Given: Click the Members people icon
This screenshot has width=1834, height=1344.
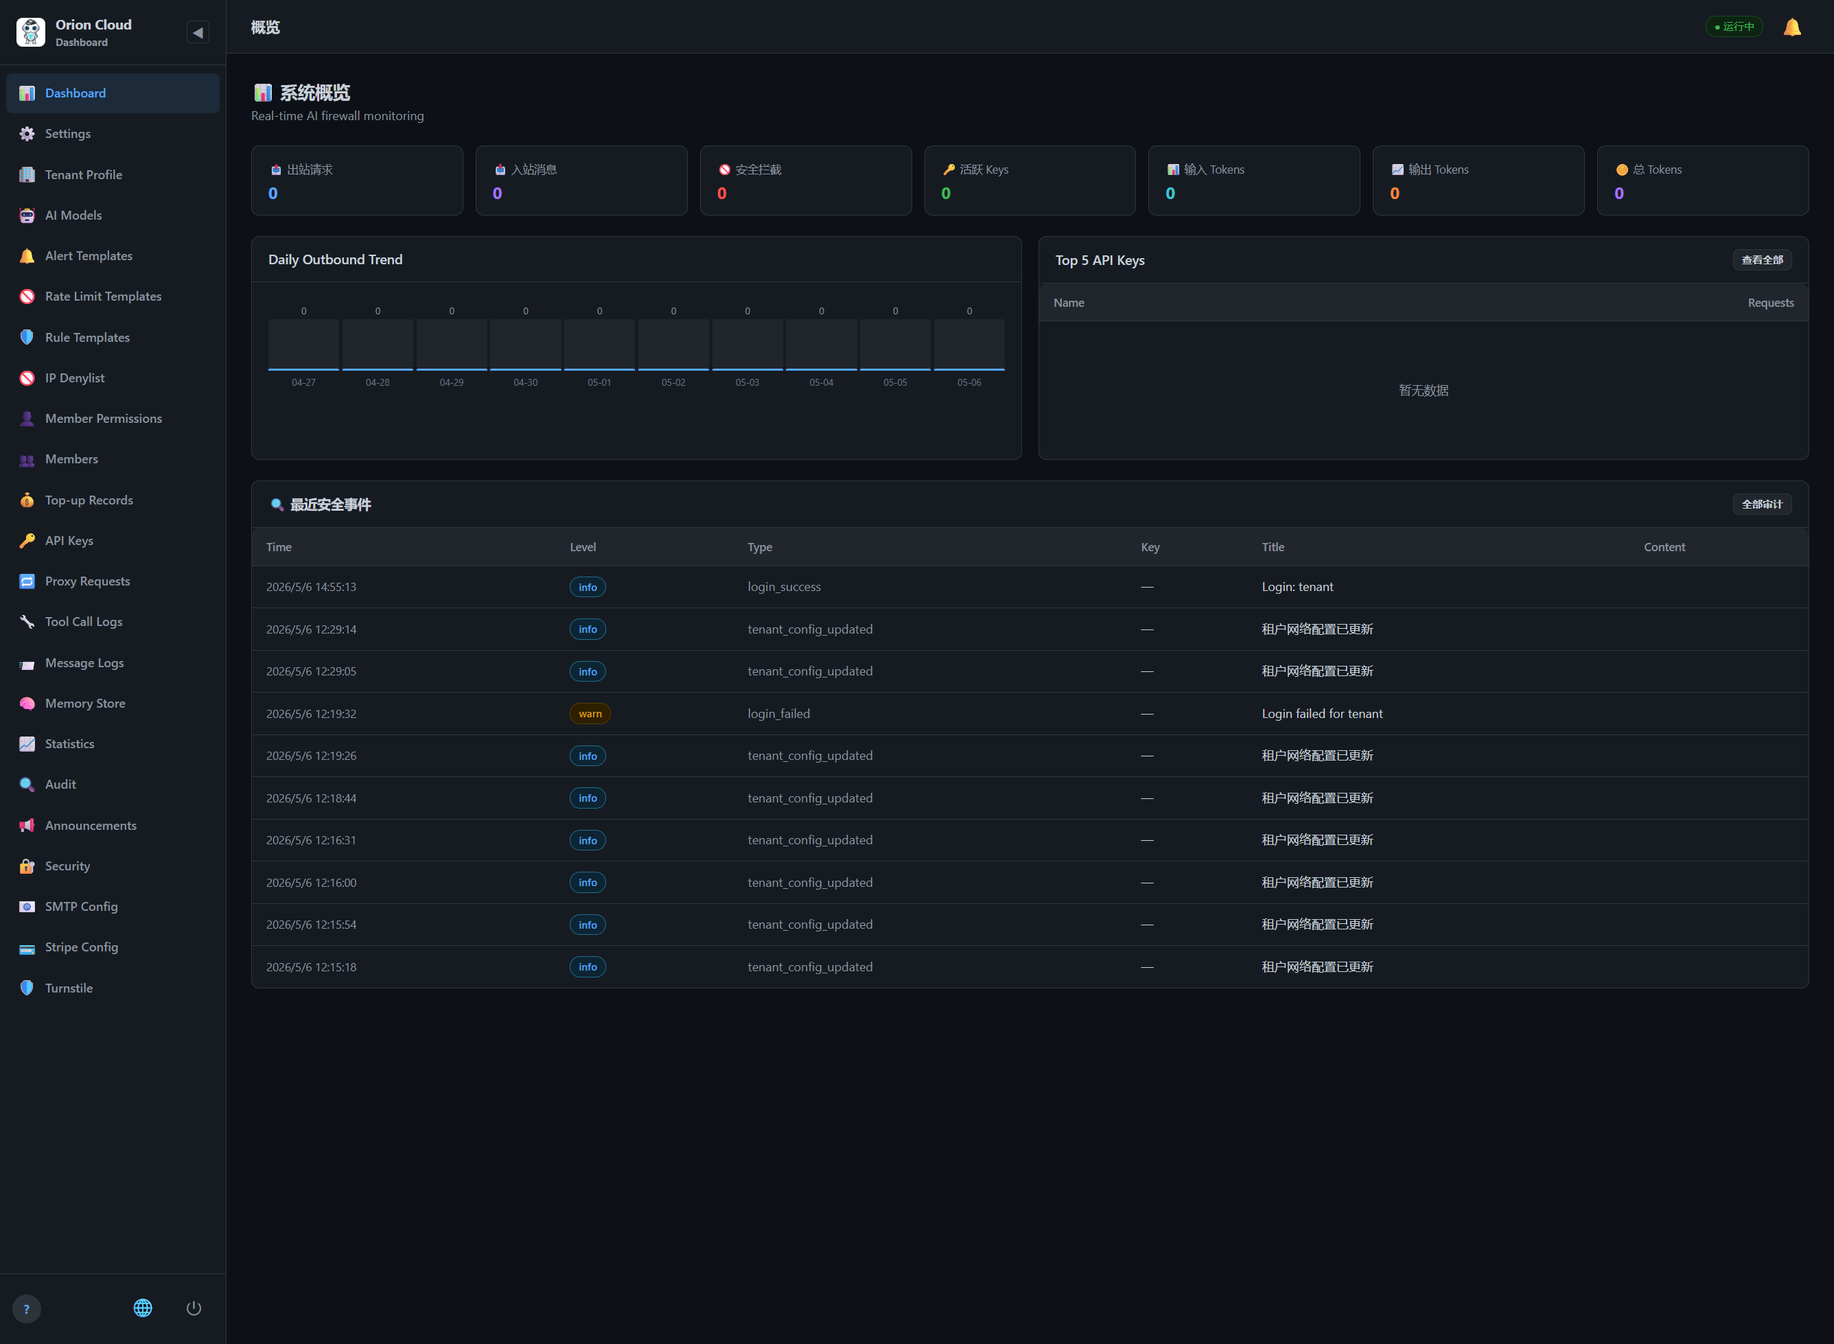Looking at the screenshot, I should click(x=27, y=460).
